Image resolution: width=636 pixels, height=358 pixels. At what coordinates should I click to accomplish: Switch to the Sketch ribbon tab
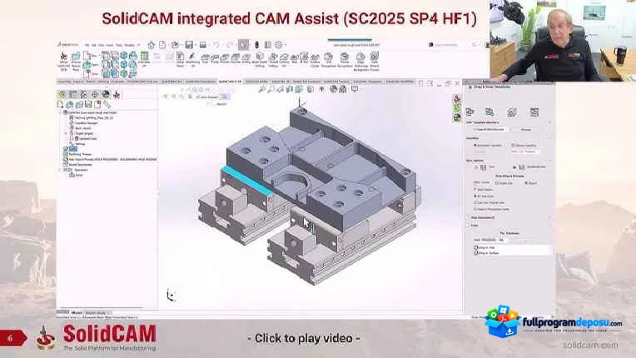coord(91,82)
